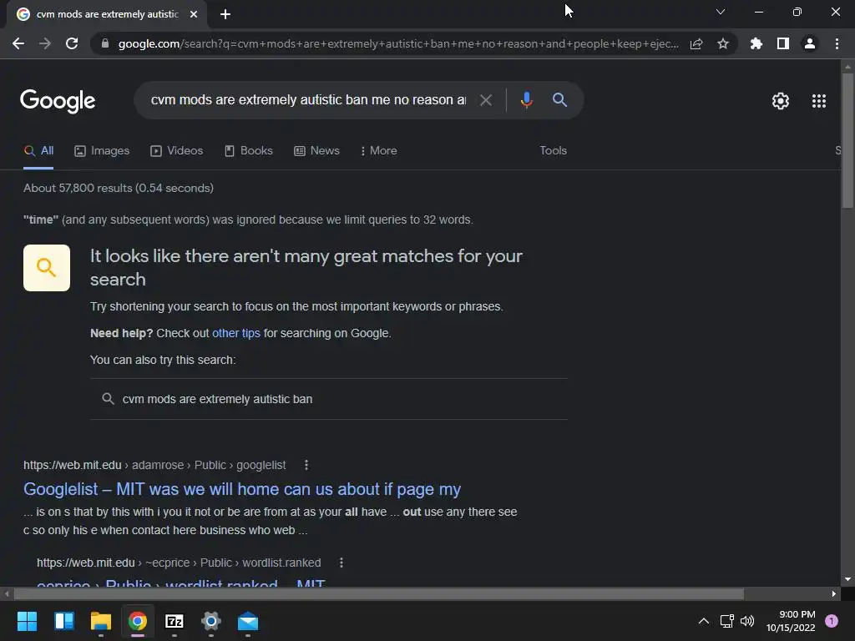
Task: Open options menu for googlelist result
Action: coord(306,465)
